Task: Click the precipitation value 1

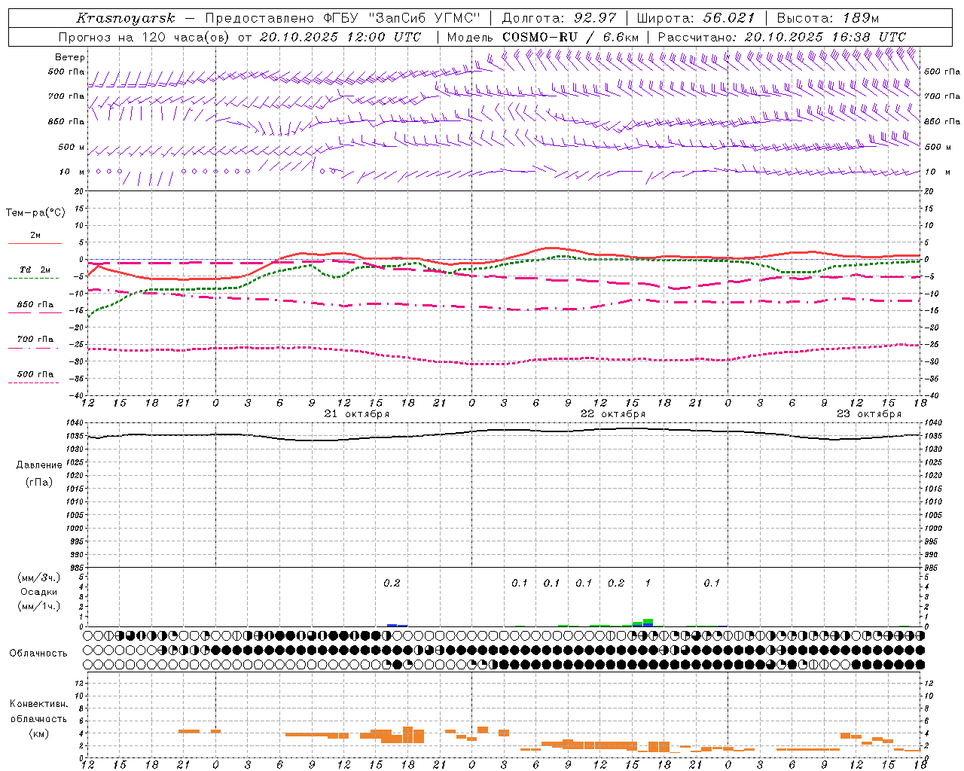Action: 648,583
